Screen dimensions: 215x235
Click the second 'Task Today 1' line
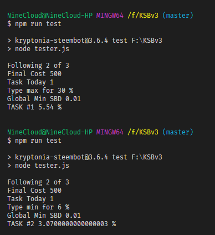tap(30, 199)
